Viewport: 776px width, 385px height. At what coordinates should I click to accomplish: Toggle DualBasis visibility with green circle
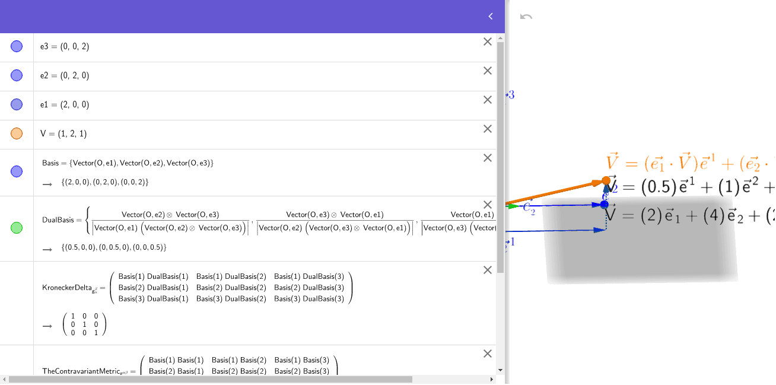pos(17,227)
